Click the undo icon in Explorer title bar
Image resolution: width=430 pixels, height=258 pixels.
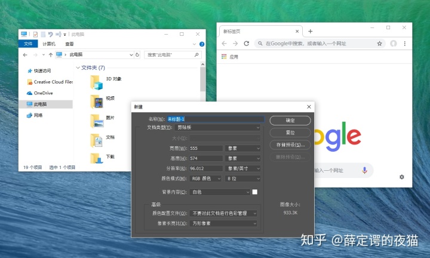[x=50, y=34]
